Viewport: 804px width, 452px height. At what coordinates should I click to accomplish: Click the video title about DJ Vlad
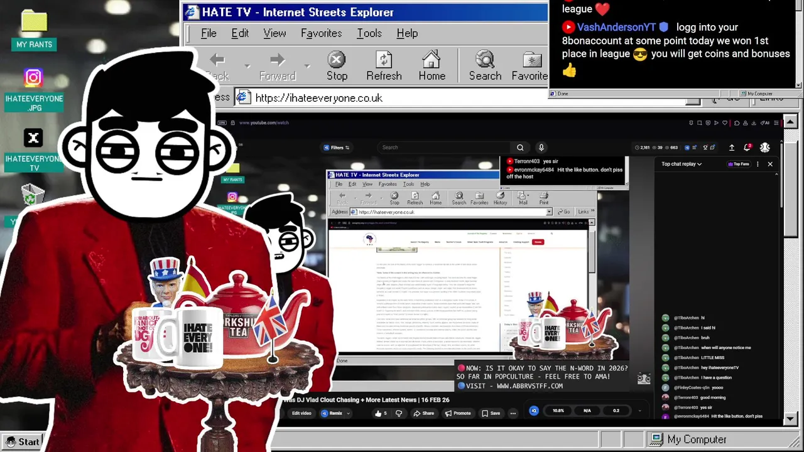[366, 400]
